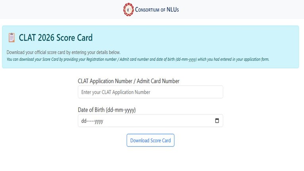
Task: Click the italic Registration number instruction text
Action: [137, 59]
